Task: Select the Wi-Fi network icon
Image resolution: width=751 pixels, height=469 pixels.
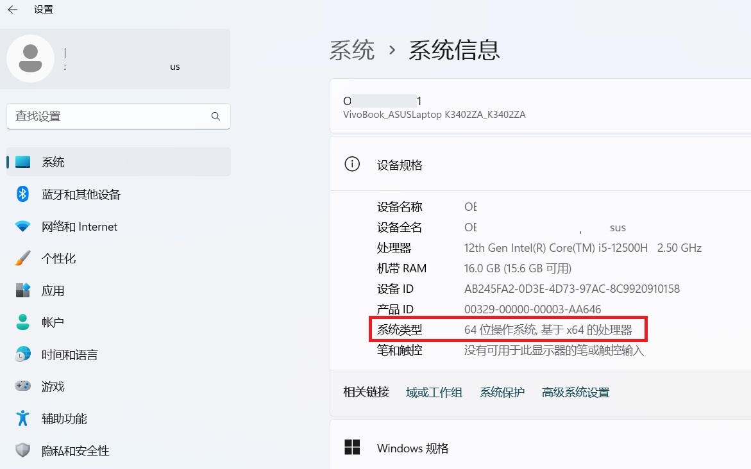Action: (22, 226)
